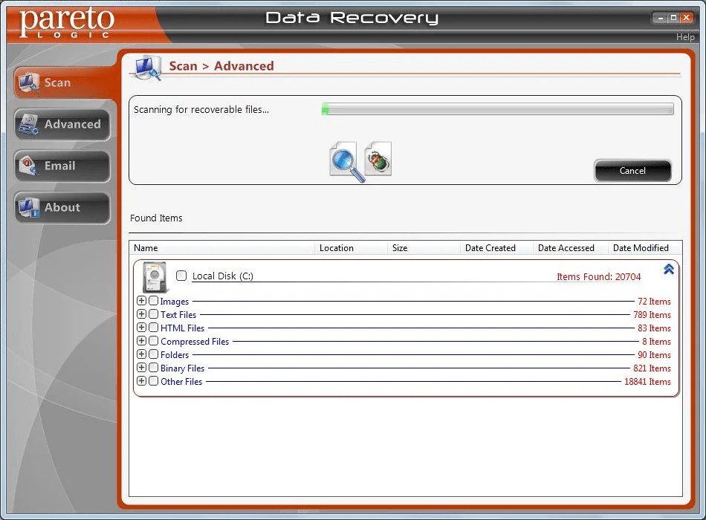Viewport: 706px width, 520px height.
Task: Enable the Images checkbox
Action: click(152, 301)
